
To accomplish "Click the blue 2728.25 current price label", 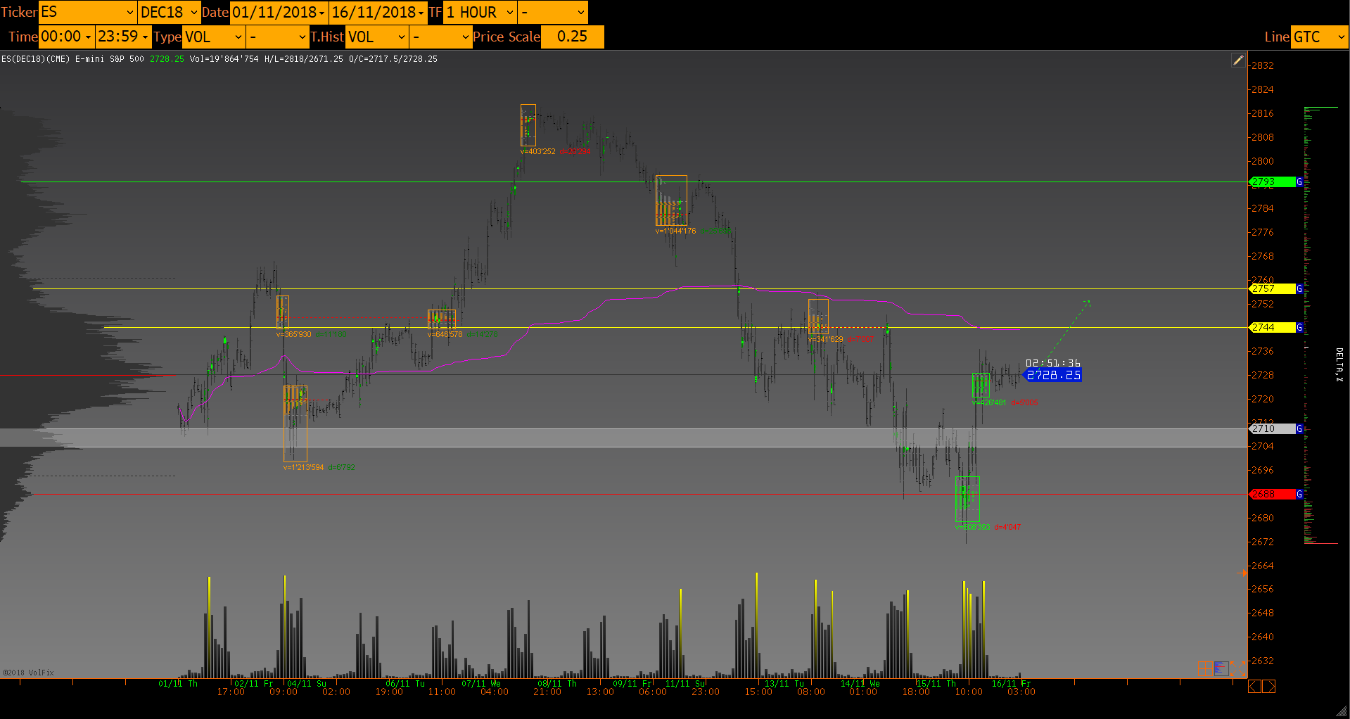I will (x=1052, y=376).
